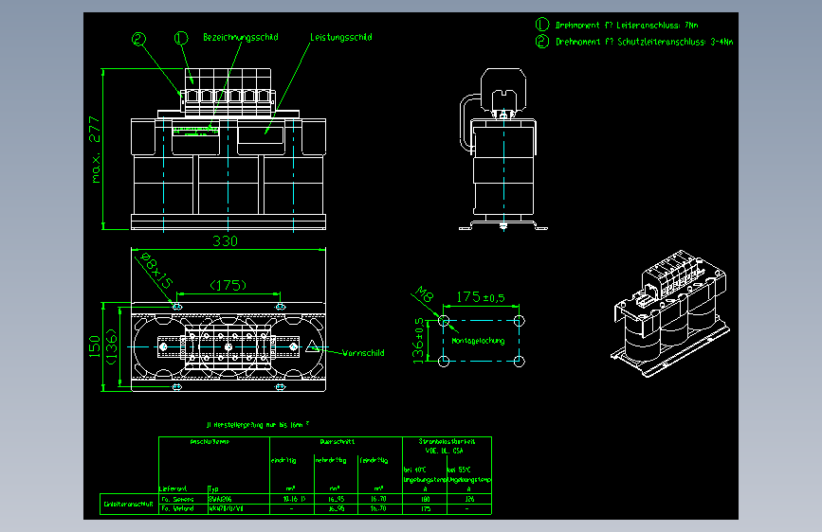This screenshot has width=822, height=532.
Task: Click the 'bei 40°C' column header
Action: coord(414,470)
